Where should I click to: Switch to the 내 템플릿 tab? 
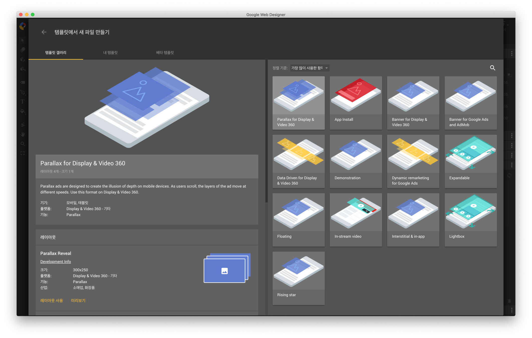click(x=110, y=53)
